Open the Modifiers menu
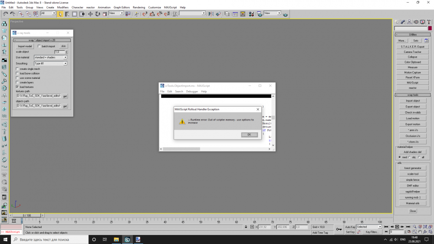The height and width of the screenshot is (244, 434). point(62,7)
